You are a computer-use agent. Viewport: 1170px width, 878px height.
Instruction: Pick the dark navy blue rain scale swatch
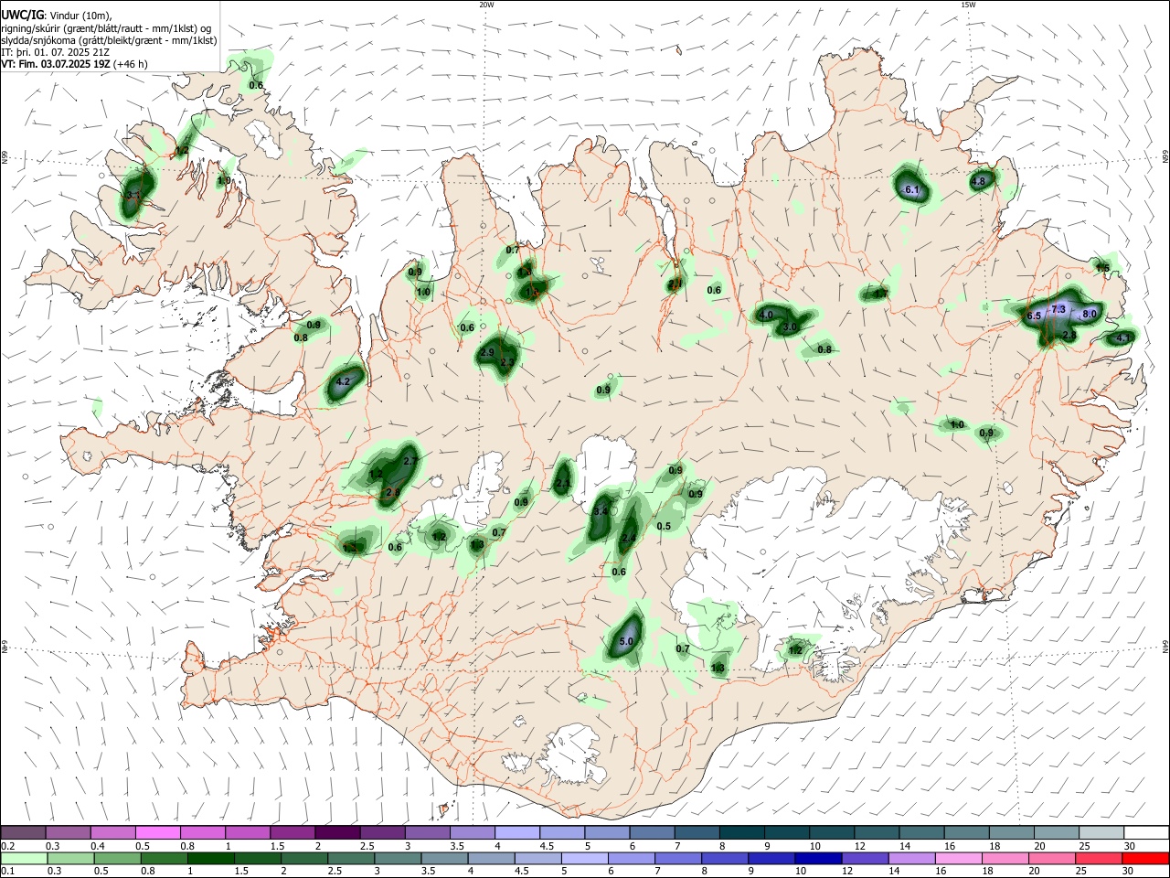816,858
